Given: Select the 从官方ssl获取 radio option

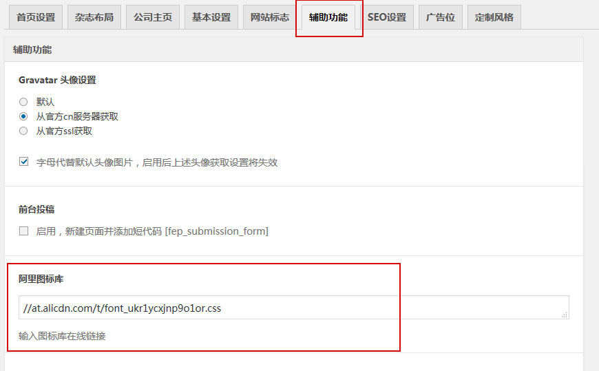Looking at the screenshot, I should click(x=23, y=131).
